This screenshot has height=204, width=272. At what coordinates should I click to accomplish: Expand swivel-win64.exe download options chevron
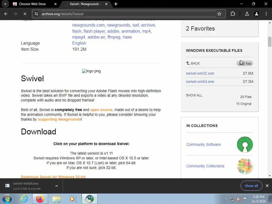(57, 186)
